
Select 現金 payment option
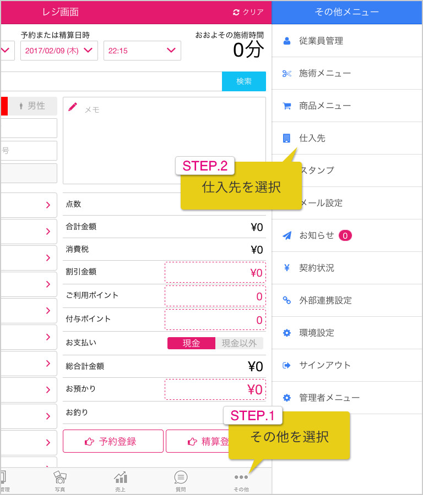click(x=191, y=343)
